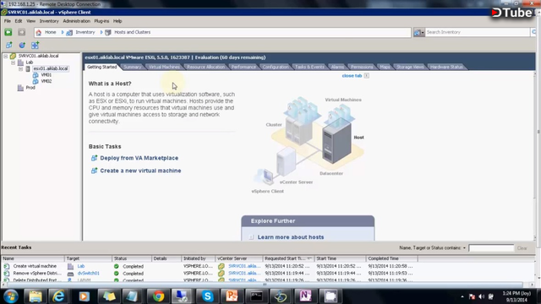This screenshot has height=304, width=541.
Task: Click the Create a new virtual machine icon
Action: click(94, 171)
